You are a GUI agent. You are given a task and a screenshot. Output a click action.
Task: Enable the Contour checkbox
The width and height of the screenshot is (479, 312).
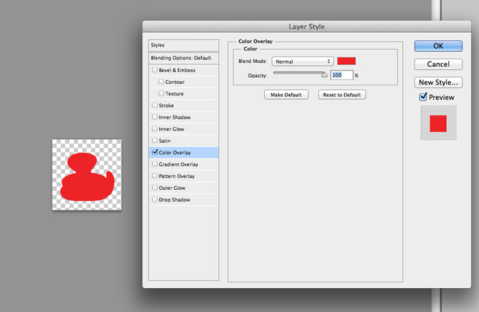[x=161, y=82]
